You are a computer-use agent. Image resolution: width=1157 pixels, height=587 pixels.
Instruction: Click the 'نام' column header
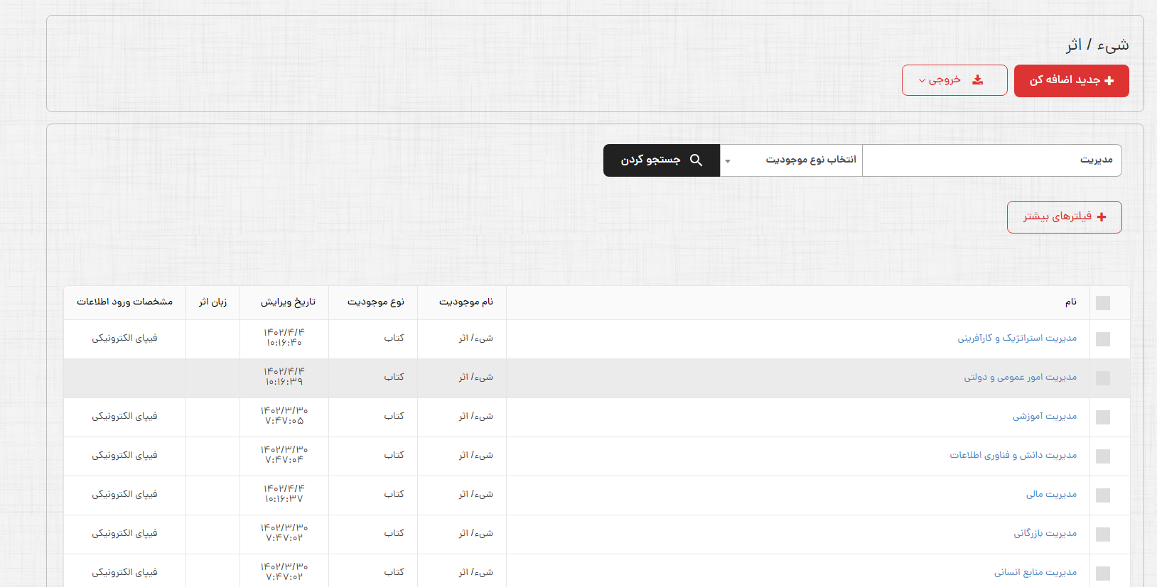coord(1070,302)
